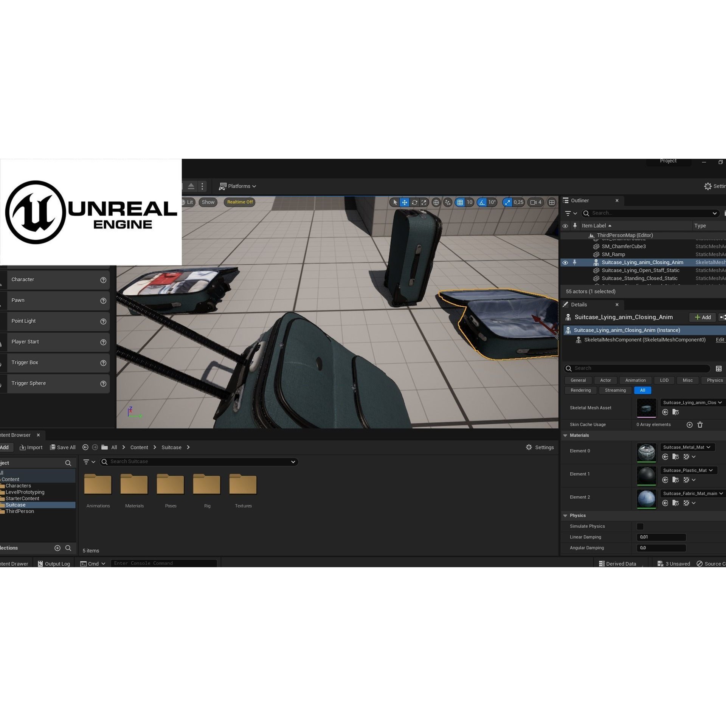Viewport: 726px width, 726px height.
Task: Enable the Simulate Physics checkbox
Action: click(x=640, y=526)
